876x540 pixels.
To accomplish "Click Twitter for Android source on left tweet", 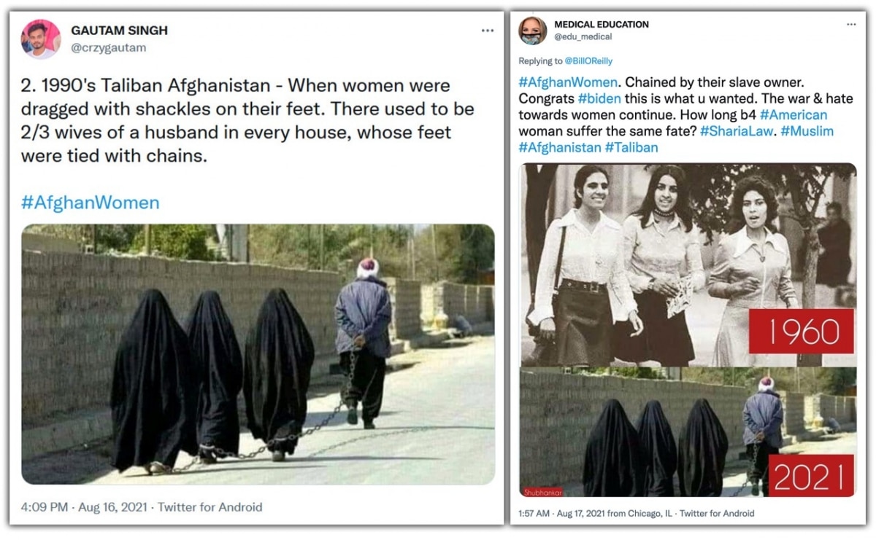I will click(x=210, y=506).
